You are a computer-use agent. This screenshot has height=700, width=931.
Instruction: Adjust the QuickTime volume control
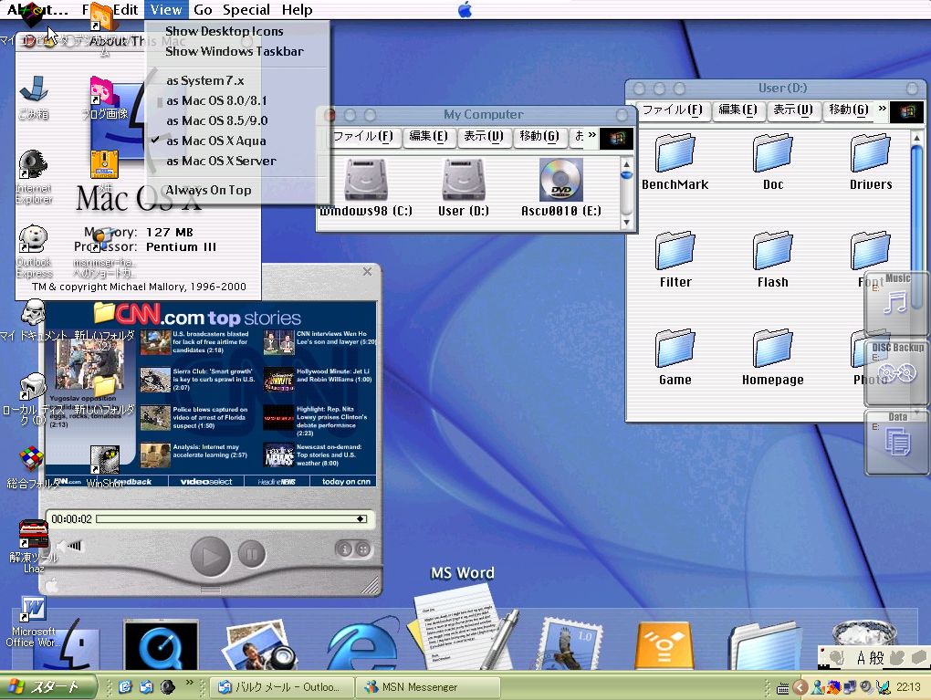pyautogui.click(x=70, y=547)
